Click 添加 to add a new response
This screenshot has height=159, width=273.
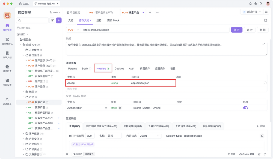(261, 126)
